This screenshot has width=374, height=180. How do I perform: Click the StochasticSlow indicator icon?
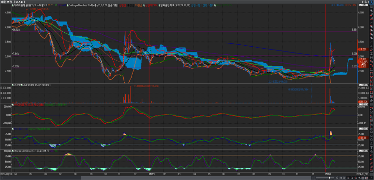13,151
